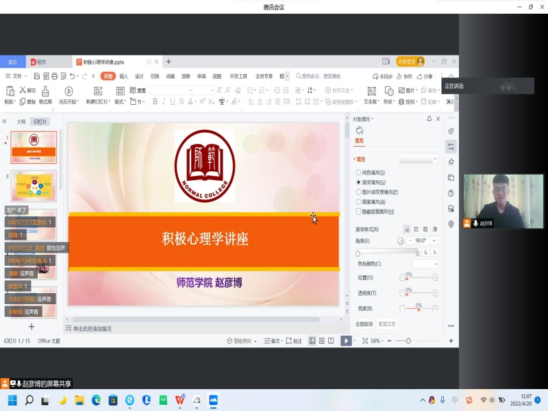
Task: Click the Undo arrow in the quick access toolbar
Action: (72, 76)
